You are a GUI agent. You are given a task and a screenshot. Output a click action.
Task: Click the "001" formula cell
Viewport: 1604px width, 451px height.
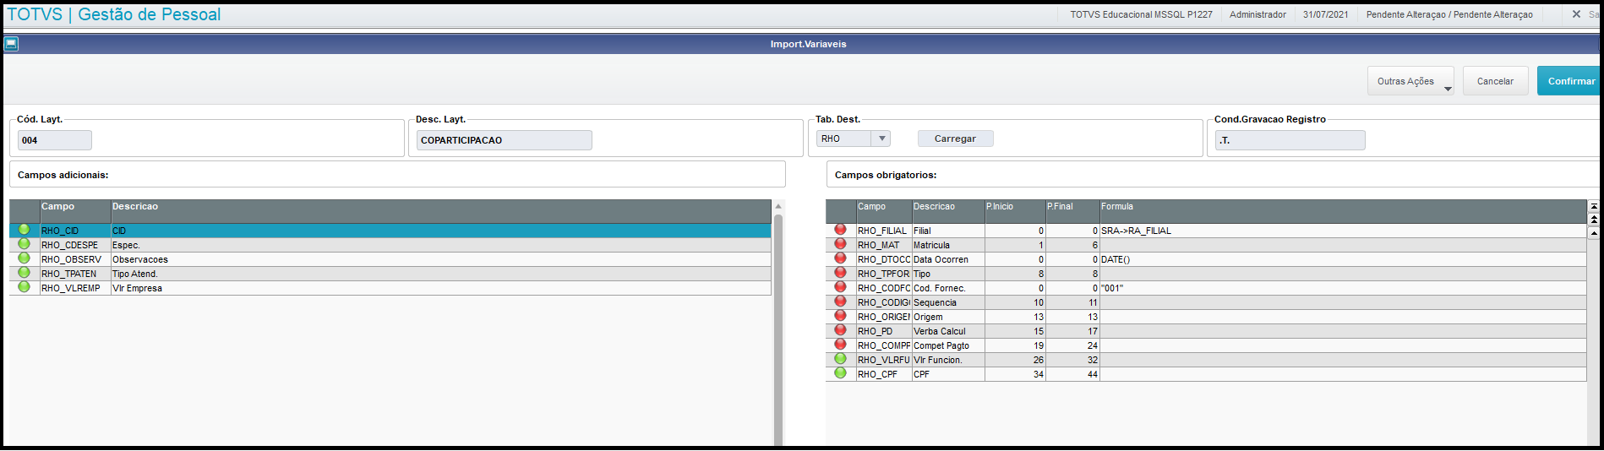1343,288
